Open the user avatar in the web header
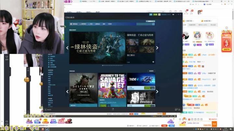Viewport: 234px width, 131px height. (x=199, y=12)
